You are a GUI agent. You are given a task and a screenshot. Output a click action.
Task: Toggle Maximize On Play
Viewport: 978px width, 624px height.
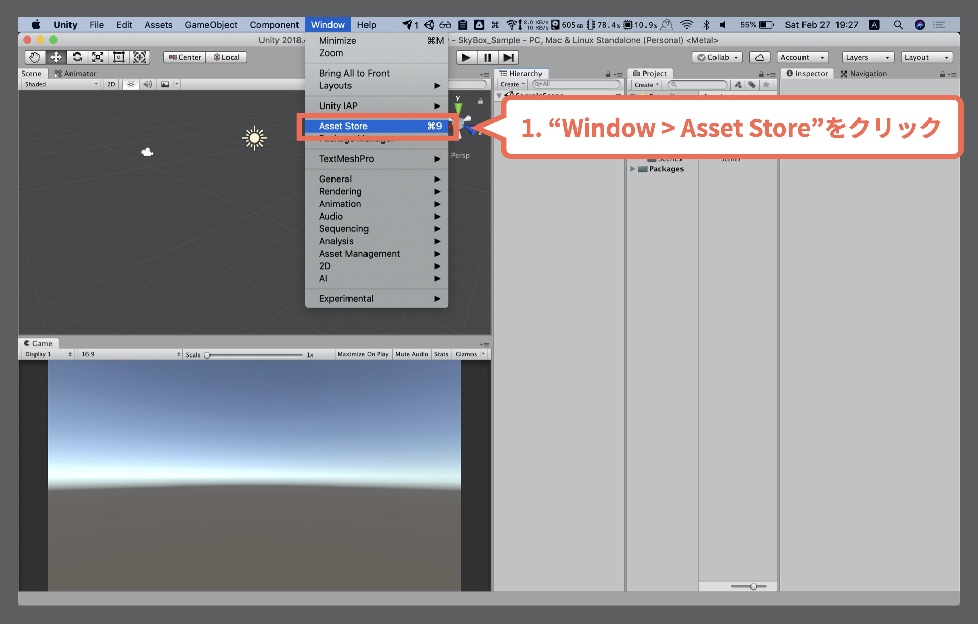[363, 354]
